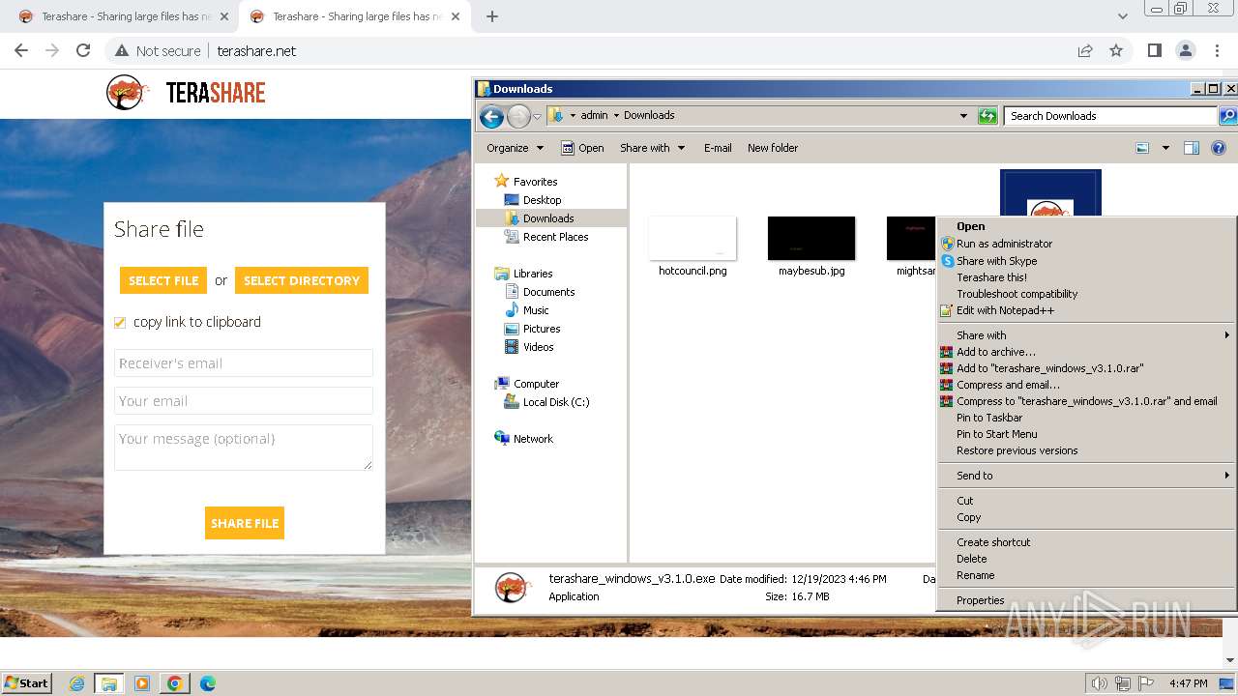Image resolution: width=1238 pixels, height=696 pixels.
Task: Choose Share with Skype
Action: tap(996, 261)
